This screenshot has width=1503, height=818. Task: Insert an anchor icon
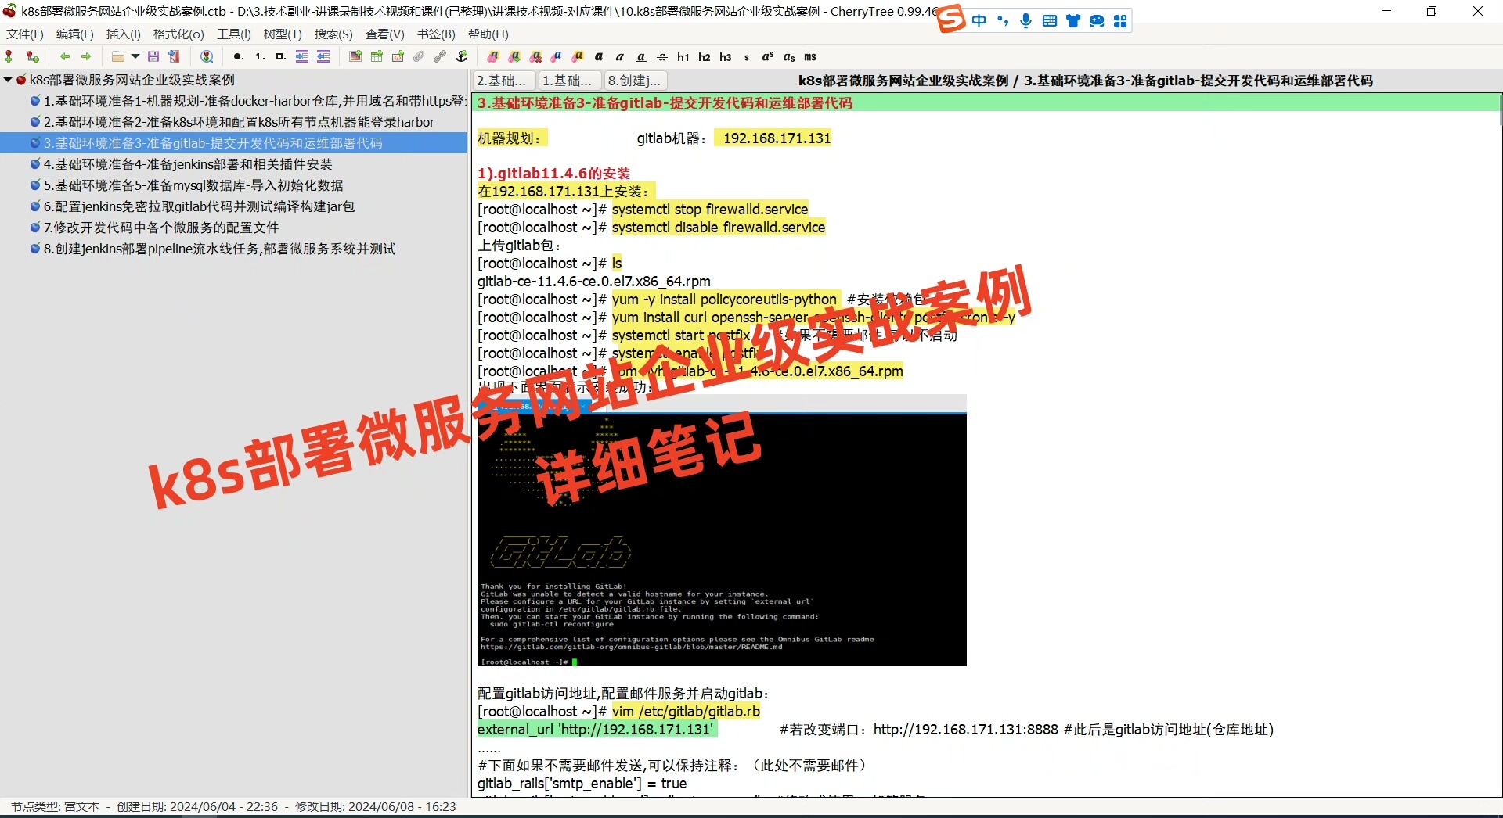tap(462, 56)
